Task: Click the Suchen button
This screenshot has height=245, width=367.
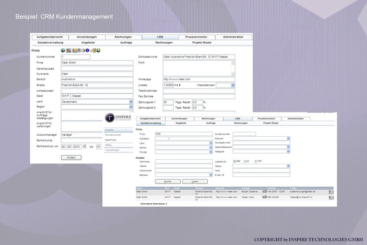Action: [168, 182]
